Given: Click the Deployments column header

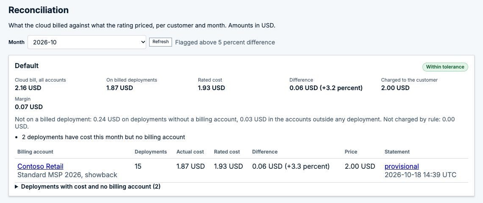Looking at the screenshot, I should [151, 152].
